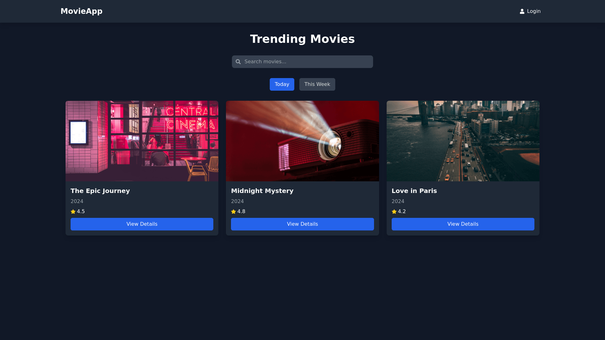Click The Epic Journey movie title

click(x=100, y=191)
